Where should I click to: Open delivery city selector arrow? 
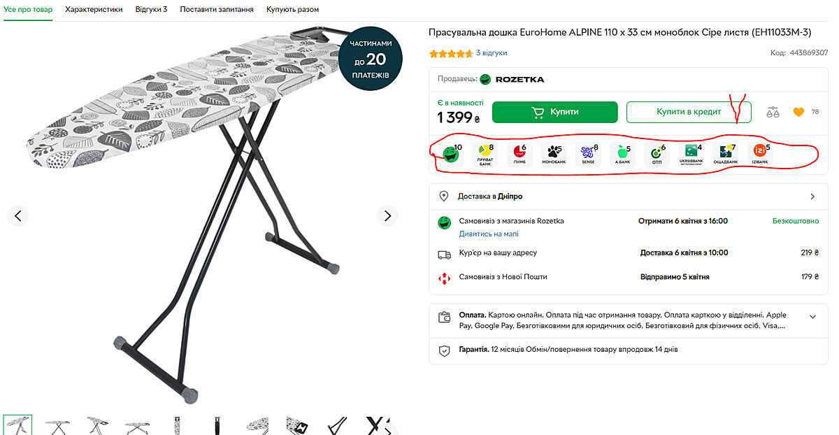click(812, 197)
